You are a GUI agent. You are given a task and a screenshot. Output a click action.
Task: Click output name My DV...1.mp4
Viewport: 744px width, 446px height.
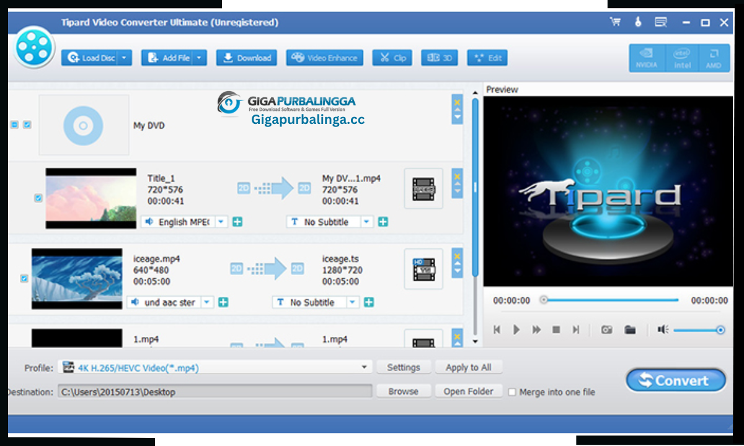click(352, 178)
